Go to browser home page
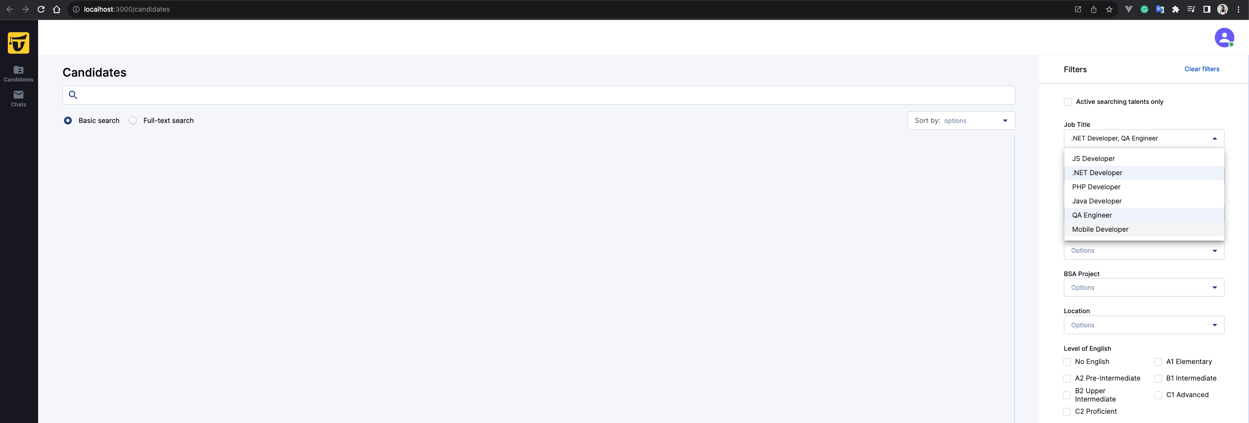The width and height of the screenshot is (1249, 423). pos(57,9)
